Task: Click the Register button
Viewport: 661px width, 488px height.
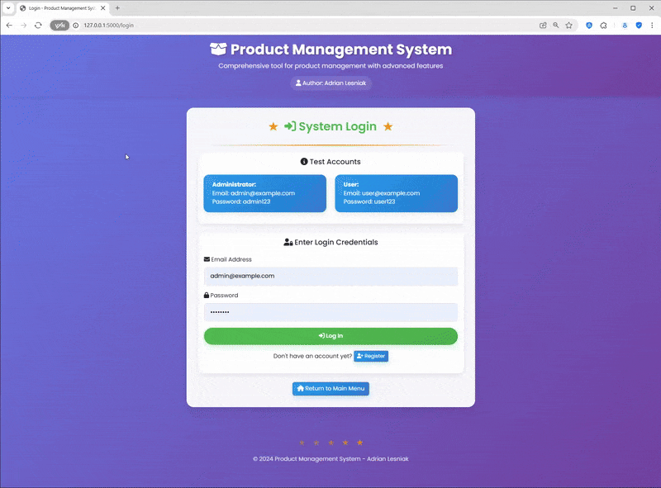Action: 370,356
